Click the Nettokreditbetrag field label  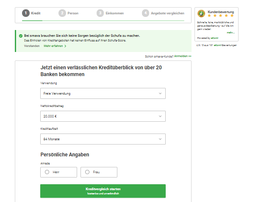52,106
